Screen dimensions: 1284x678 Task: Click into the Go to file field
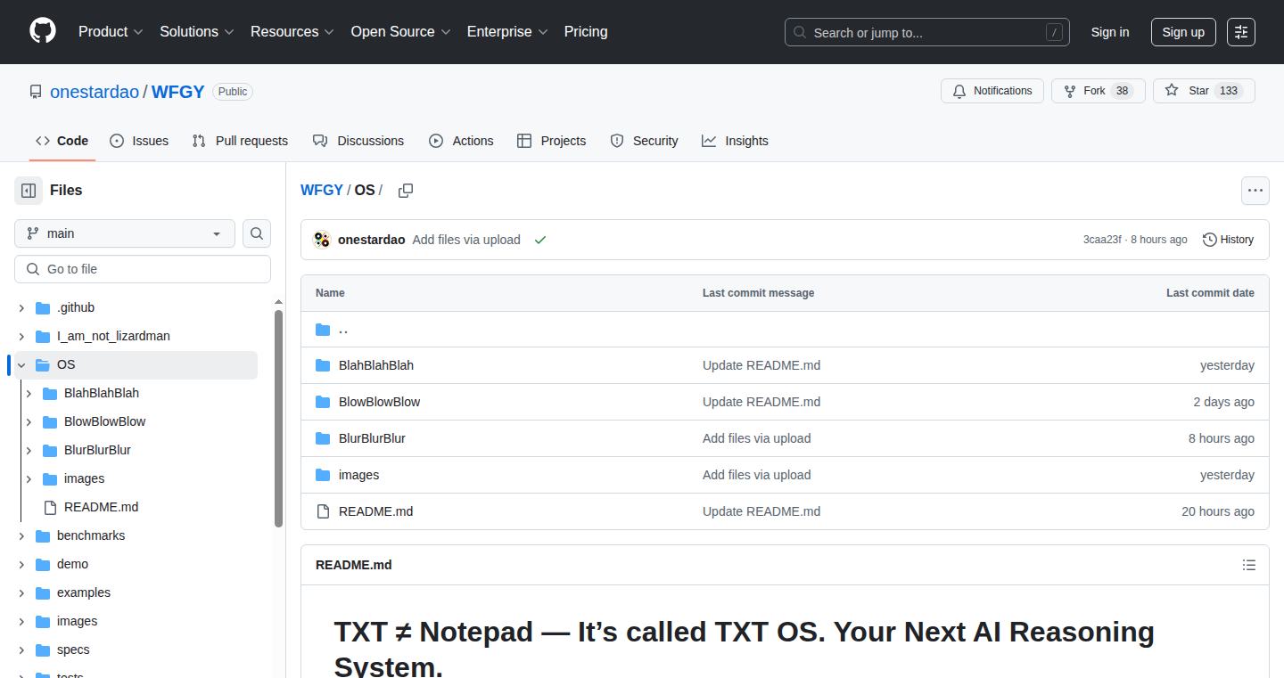tap(143, 269)
